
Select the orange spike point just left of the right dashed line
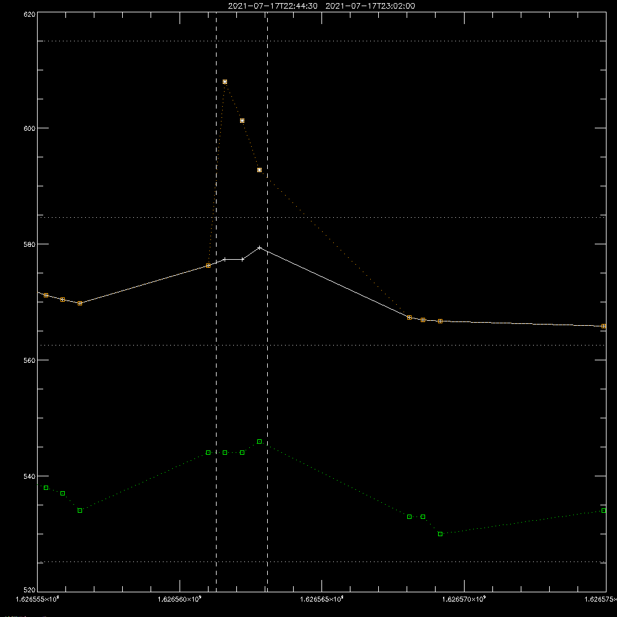(x=259, y=170)
